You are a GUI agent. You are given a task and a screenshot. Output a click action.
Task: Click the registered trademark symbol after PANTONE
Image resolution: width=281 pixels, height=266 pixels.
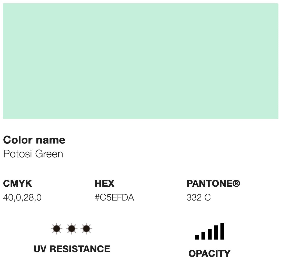[x=236, y=183]
